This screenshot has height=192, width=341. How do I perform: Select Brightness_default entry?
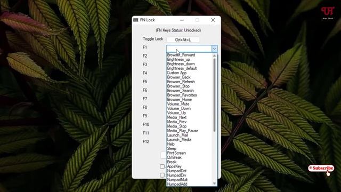[x=182, y=68]
